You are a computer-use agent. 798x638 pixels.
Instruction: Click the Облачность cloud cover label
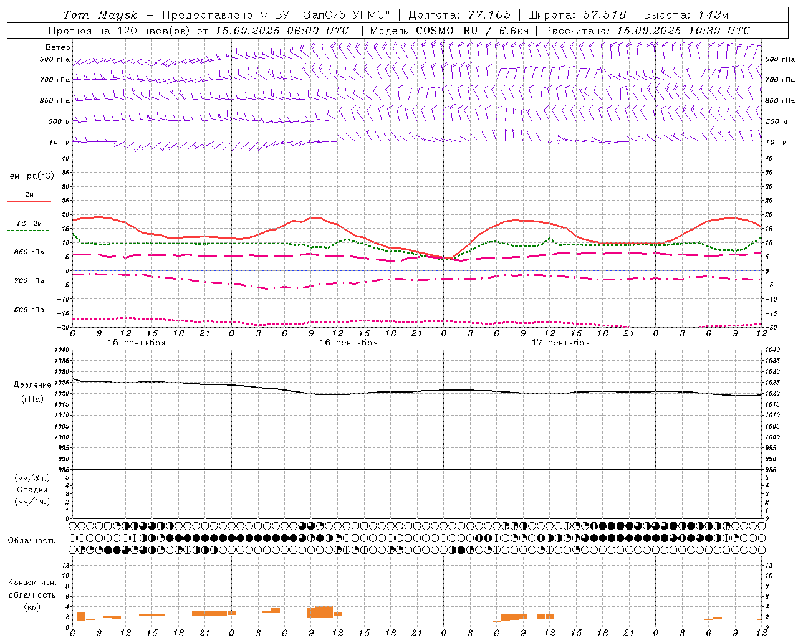(x=32, y=541)
